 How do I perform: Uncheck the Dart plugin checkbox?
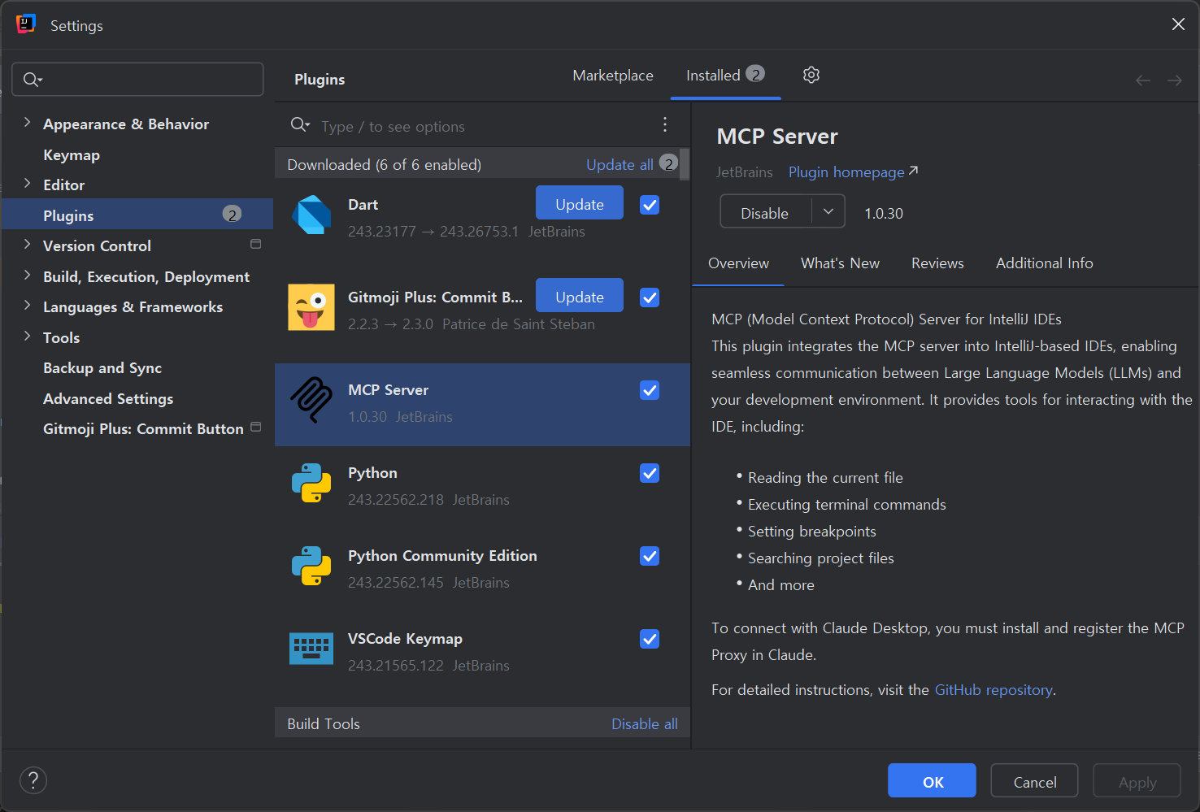(x=650, y=205)
